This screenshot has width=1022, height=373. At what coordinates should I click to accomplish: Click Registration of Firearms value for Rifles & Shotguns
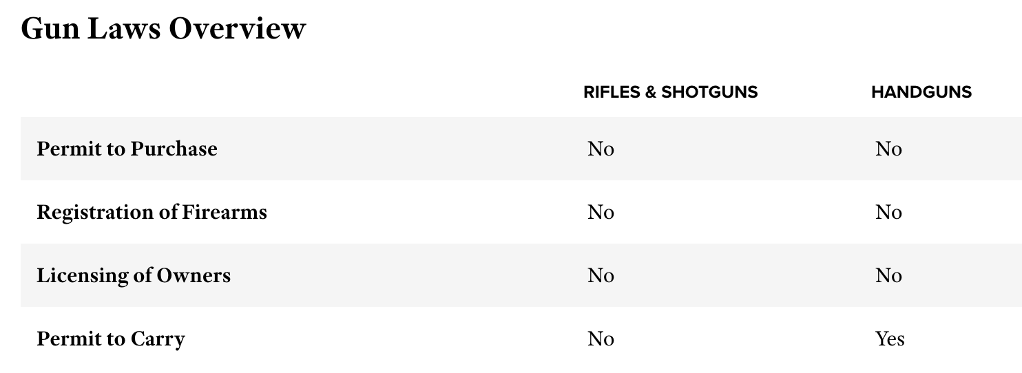click(x=601, y=212)
